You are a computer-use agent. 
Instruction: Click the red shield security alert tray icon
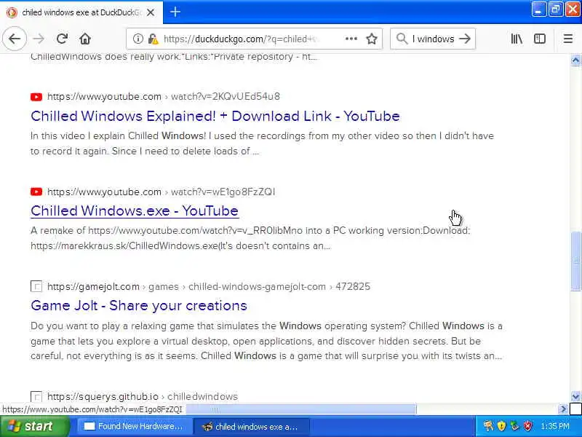point(527,426)
